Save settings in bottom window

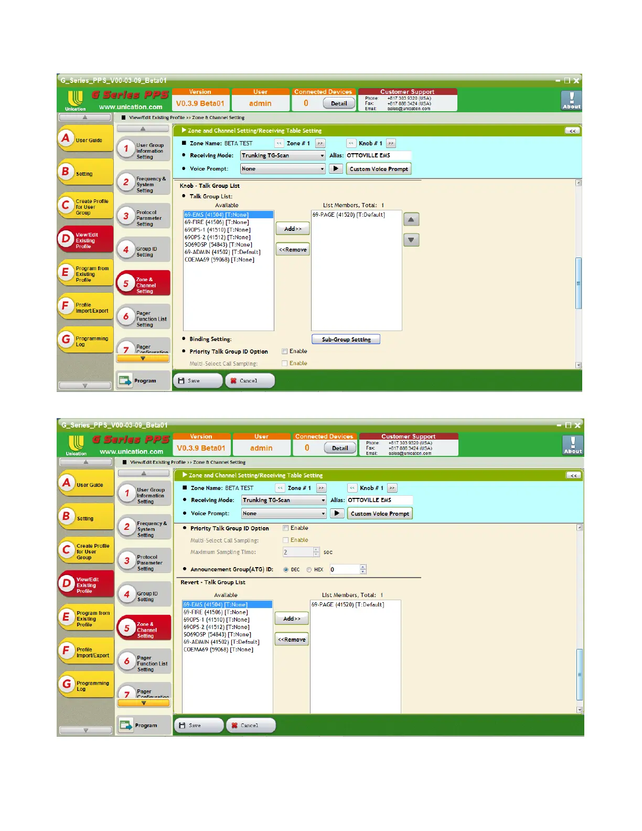pos(199,725)
